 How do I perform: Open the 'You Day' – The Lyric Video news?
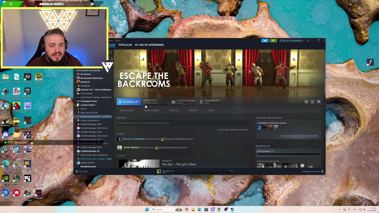[179, 164]
